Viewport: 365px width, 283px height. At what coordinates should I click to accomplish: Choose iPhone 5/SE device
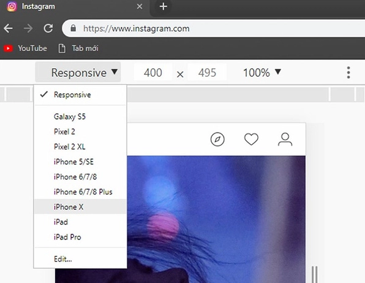(x=80, y=161)
